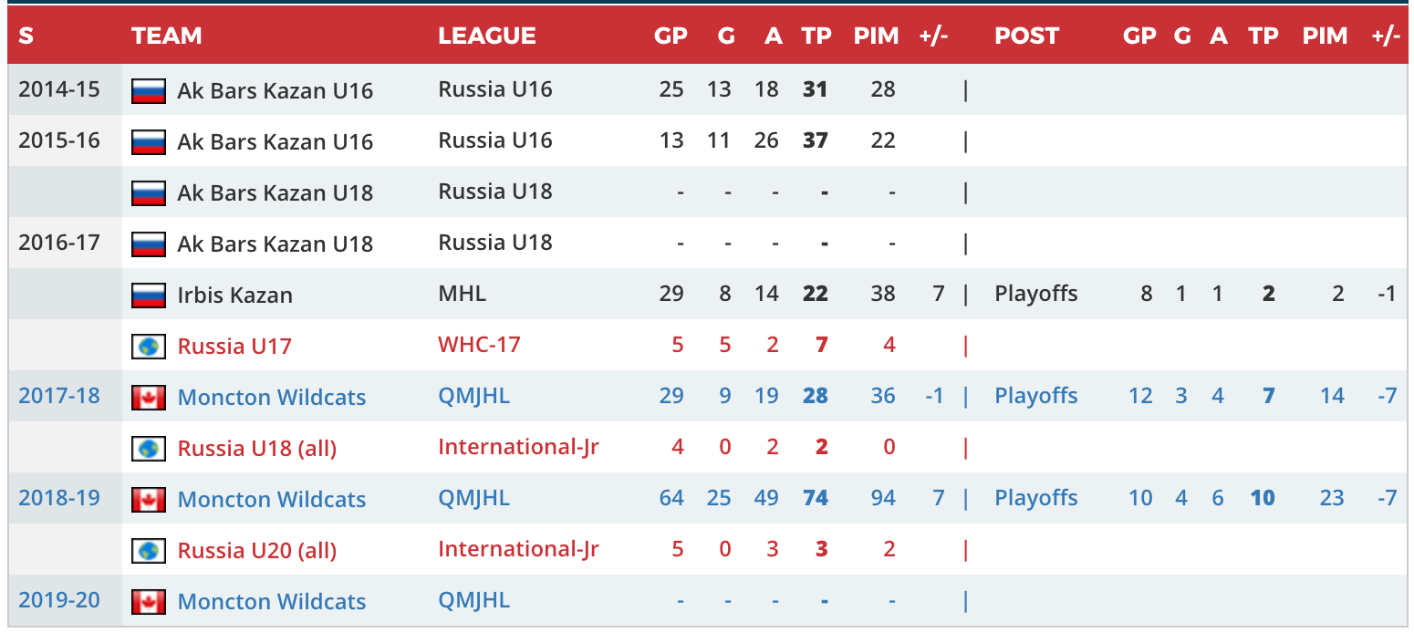This screenshot has height=633, width=1414.
Task: Click the Playoffs link in the 2017-18 row
Action: point(1035,396)
